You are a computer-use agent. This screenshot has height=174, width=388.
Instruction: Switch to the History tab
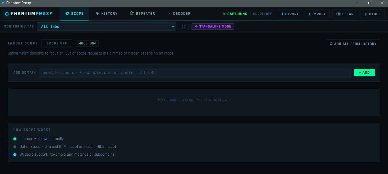106,14
